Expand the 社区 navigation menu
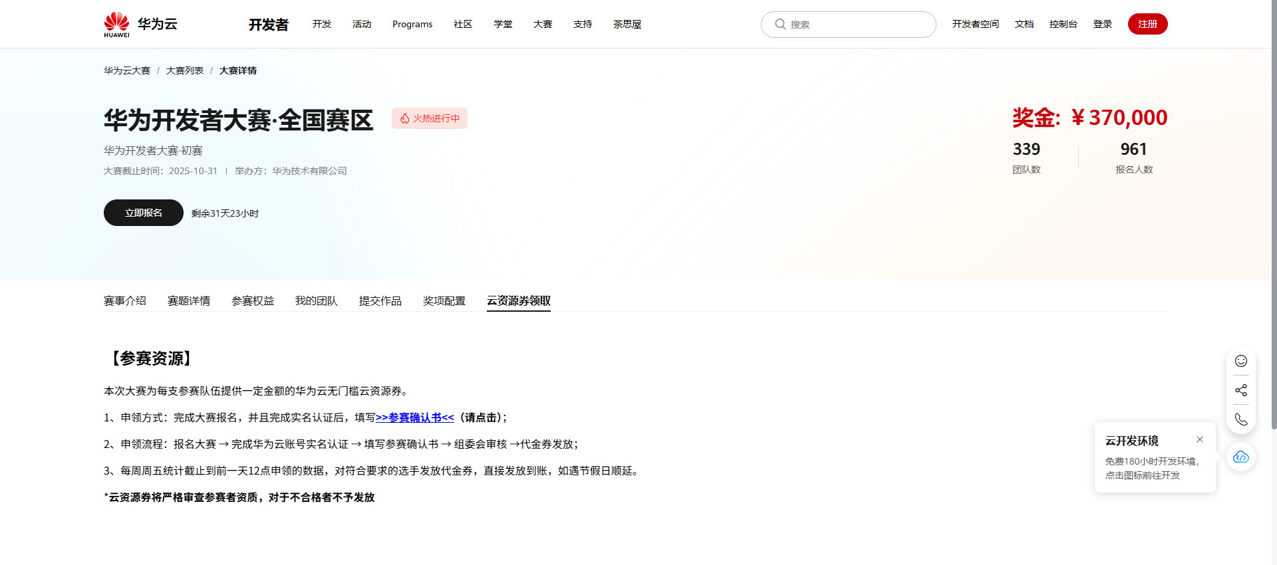Image resolution: width=1277 pixels, height=565 pixels. click(x=463, y=25)
